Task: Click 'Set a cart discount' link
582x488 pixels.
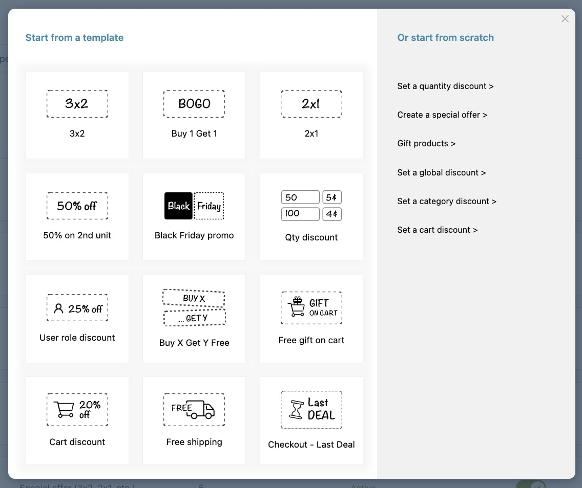Action: (437, 230)
